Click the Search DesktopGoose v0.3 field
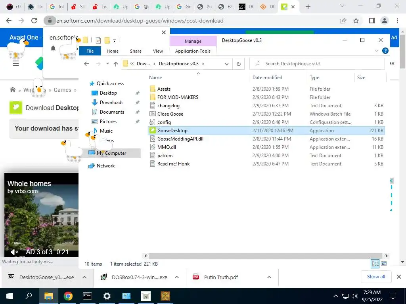Viewport: 406px width, 304px height. coord(317,64)
